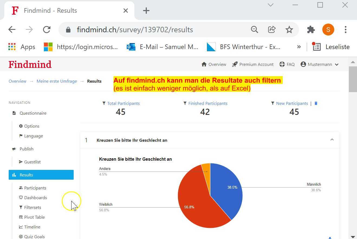Open the filter on Finished Participants
This screenshot has width=357, height=239.
(185, 103)
